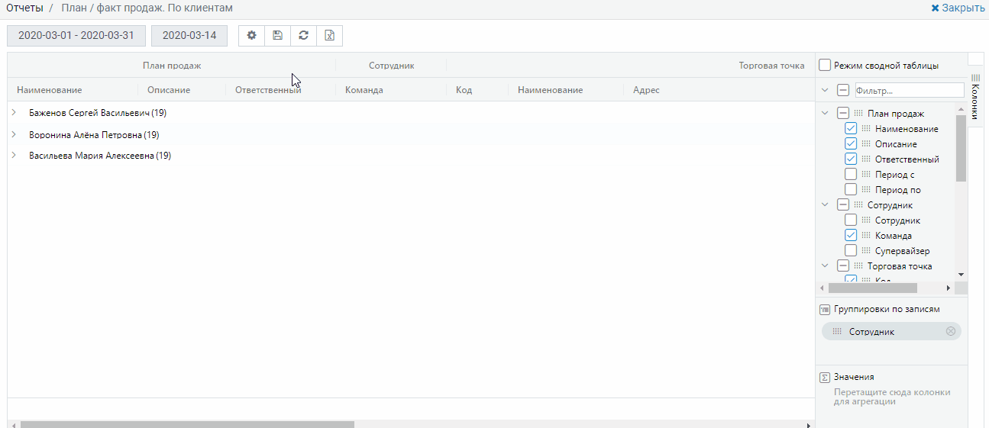Refresh the report data
This screenshot has height=428, width=989.
(x=303, y=36)
